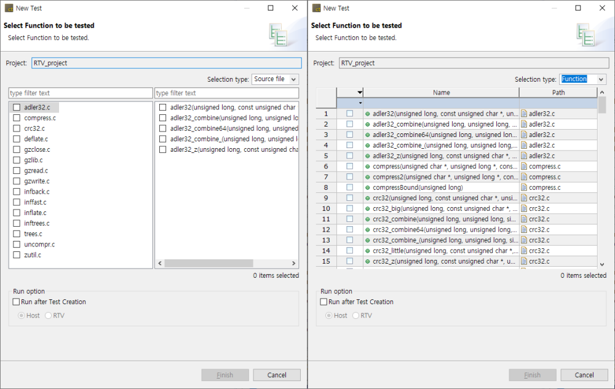Select trees.c text in source file list
Image resolution: width=615 pixels, height=389 pixels.
pyautogui.click(x=33, y=234)
